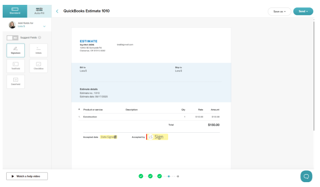Click the last gray progress step dot
This screenshot has height=187, width=320.
point(178,176)
